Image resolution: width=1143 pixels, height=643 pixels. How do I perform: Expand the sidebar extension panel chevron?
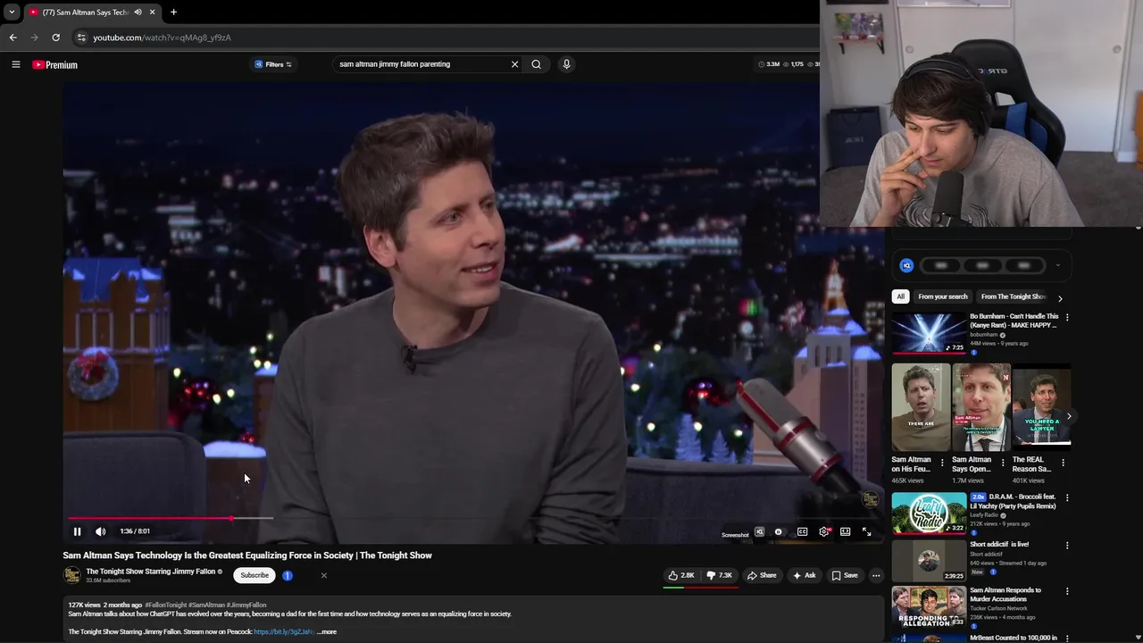tap(1057, 265)
